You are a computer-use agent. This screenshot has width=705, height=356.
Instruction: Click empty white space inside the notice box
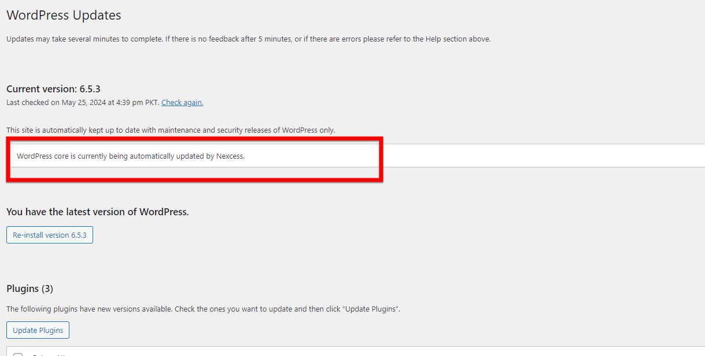521,156
